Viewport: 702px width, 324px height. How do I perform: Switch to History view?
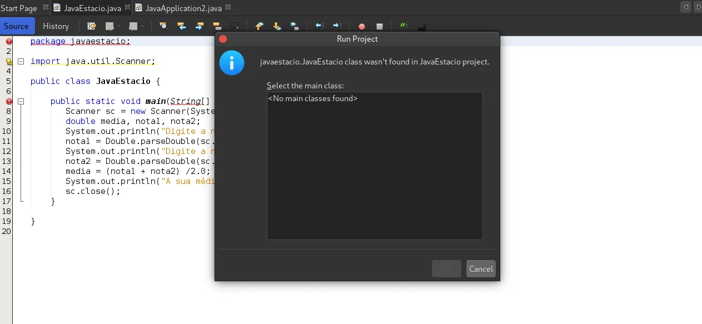pos(56,26)
